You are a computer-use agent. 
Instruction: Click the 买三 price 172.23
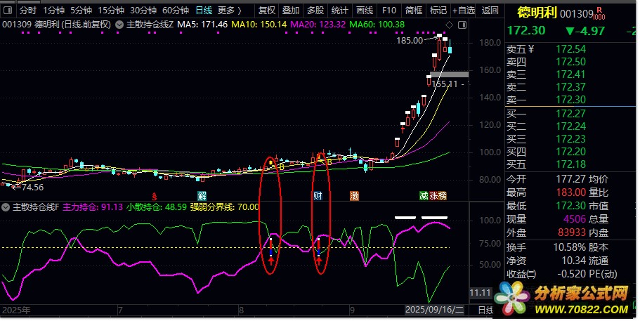point(570,139)
